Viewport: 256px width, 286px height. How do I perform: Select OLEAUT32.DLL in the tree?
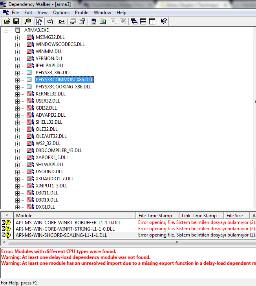pos(51,136)
